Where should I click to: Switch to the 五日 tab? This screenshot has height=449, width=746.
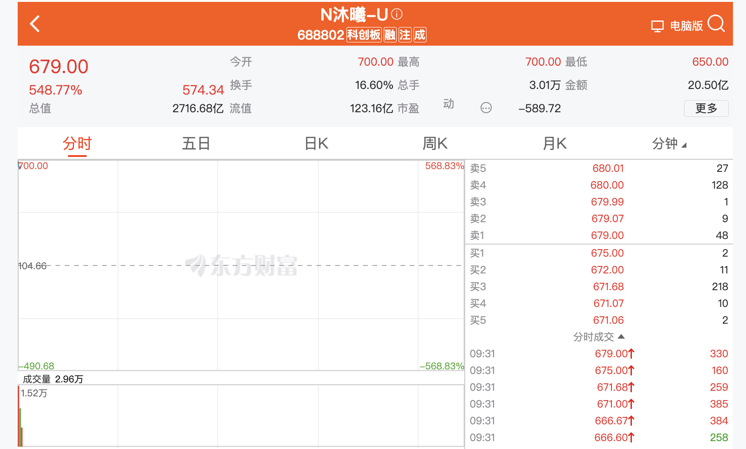point(196,144)
